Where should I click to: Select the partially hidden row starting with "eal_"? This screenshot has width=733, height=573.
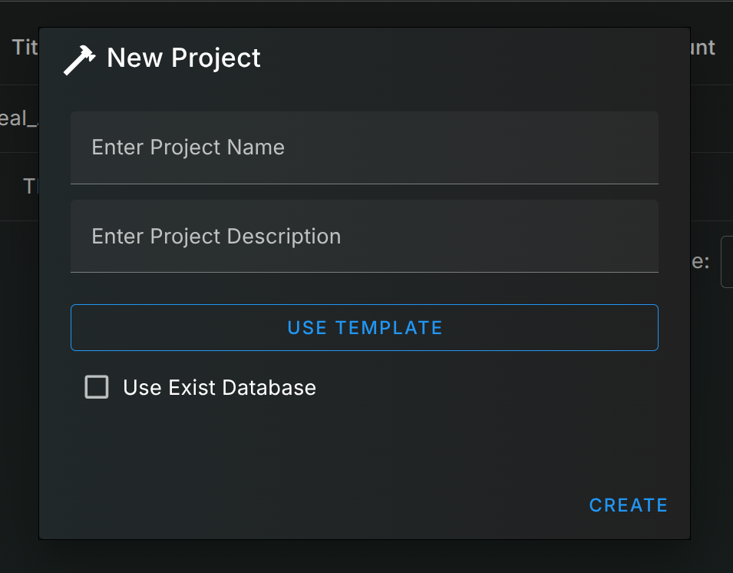pyautogui.click(x=17, y=118)
